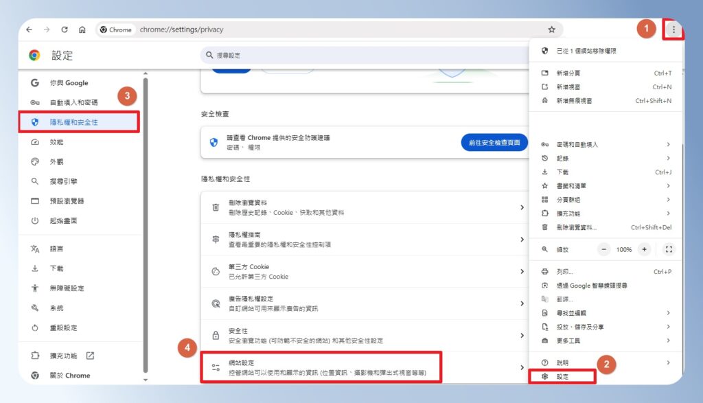The width and height of the screenshot is (703, 403).
Task: Click the browser forward arrow
Action: click(x=47, y=30)
